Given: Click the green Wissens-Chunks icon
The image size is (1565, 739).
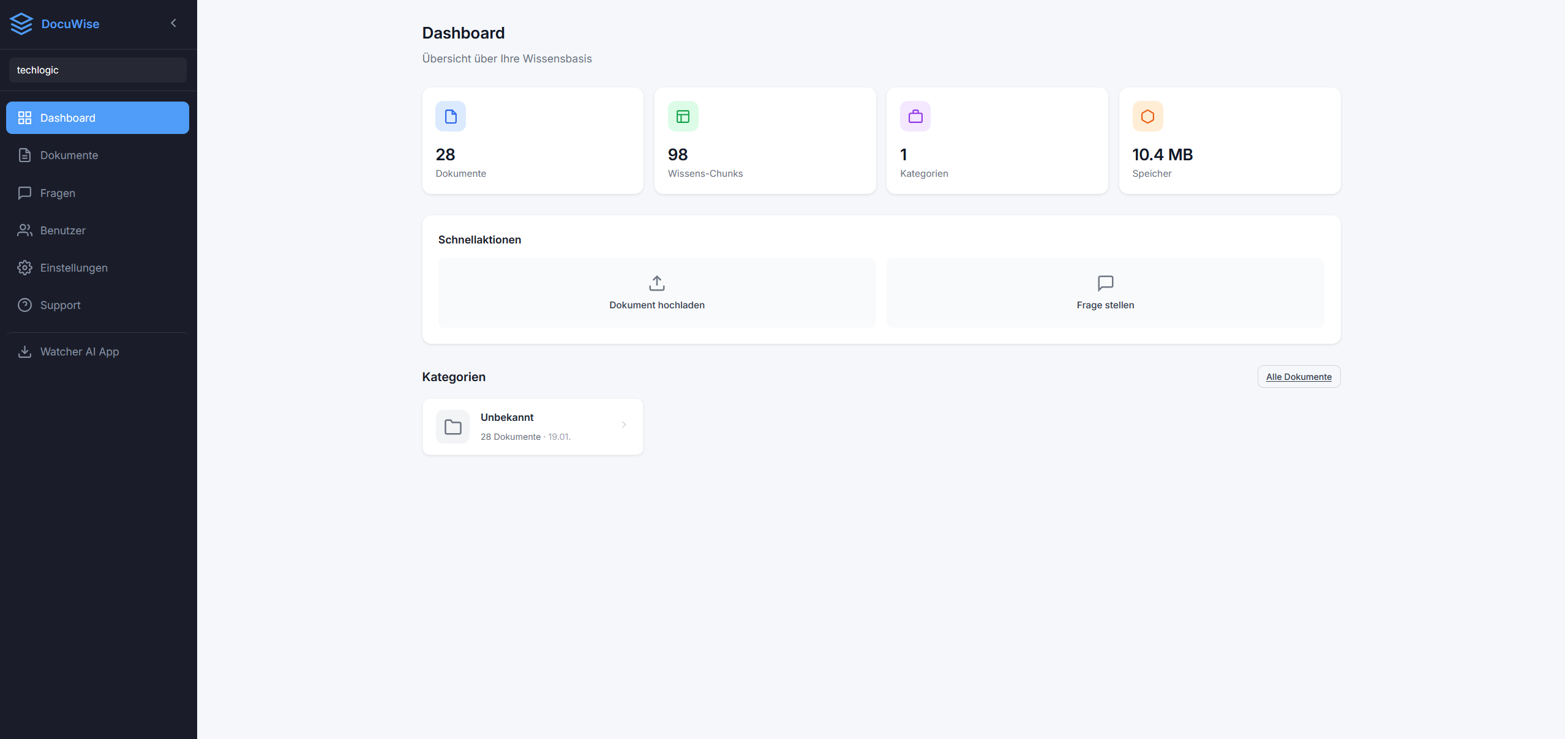Looking at the screenshot, I should click(683, 116).
